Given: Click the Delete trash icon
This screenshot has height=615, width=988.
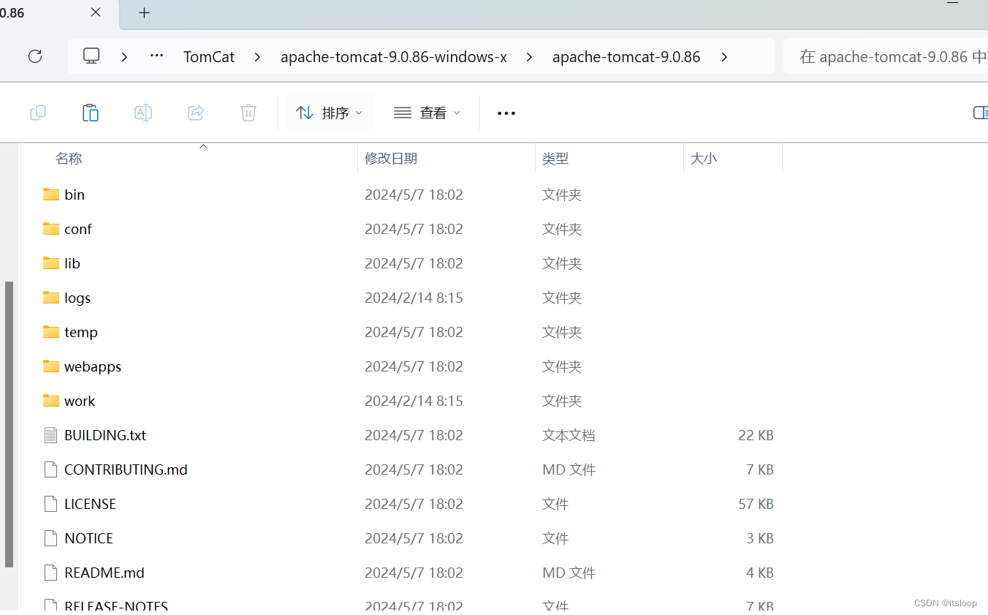Looking at the screenshot, I should 248,113.
